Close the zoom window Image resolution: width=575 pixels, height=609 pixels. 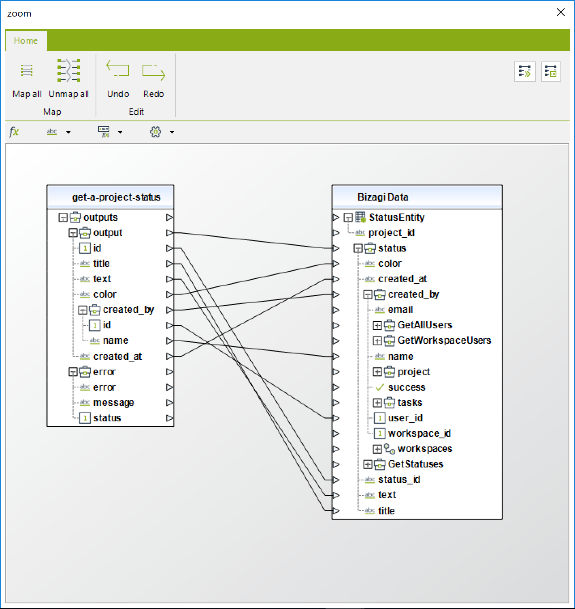click(x=561, y=13)
